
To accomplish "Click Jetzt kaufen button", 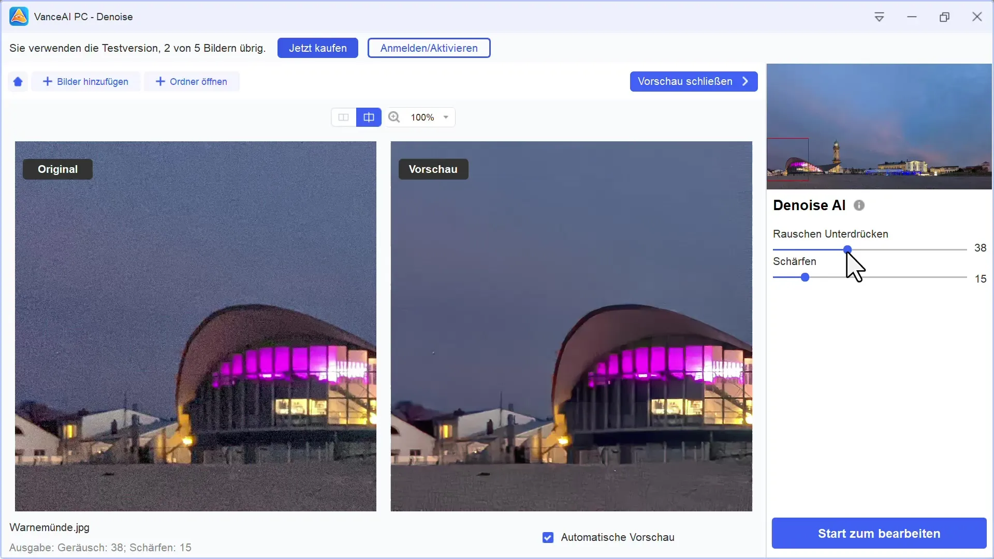I will pos(318,48).
